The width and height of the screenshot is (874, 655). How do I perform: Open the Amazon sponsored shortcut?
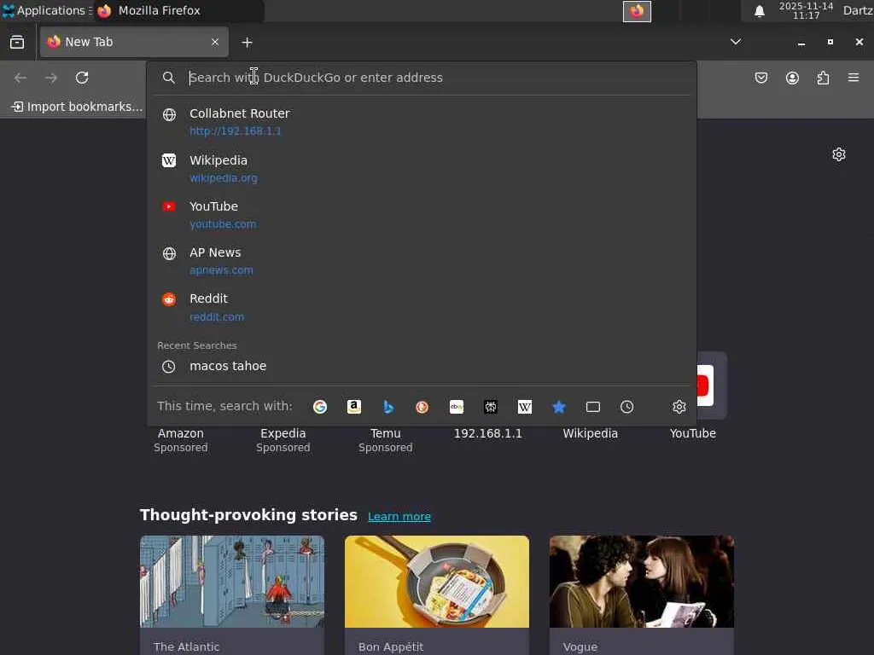click(181, 439)
